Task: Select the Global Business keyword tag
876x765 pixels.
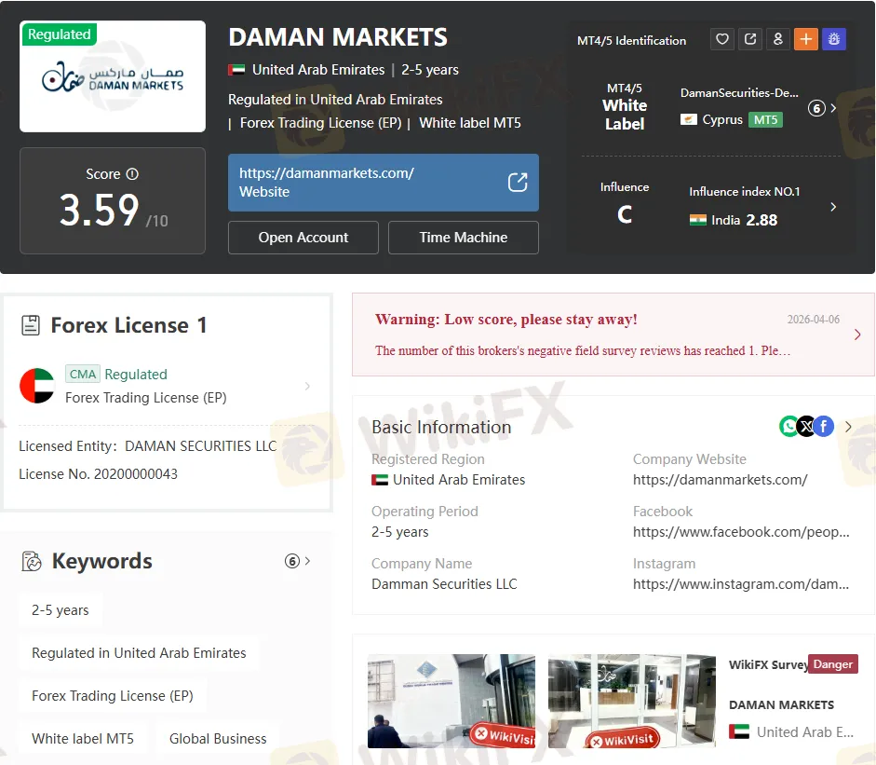Action: point(218,738)
